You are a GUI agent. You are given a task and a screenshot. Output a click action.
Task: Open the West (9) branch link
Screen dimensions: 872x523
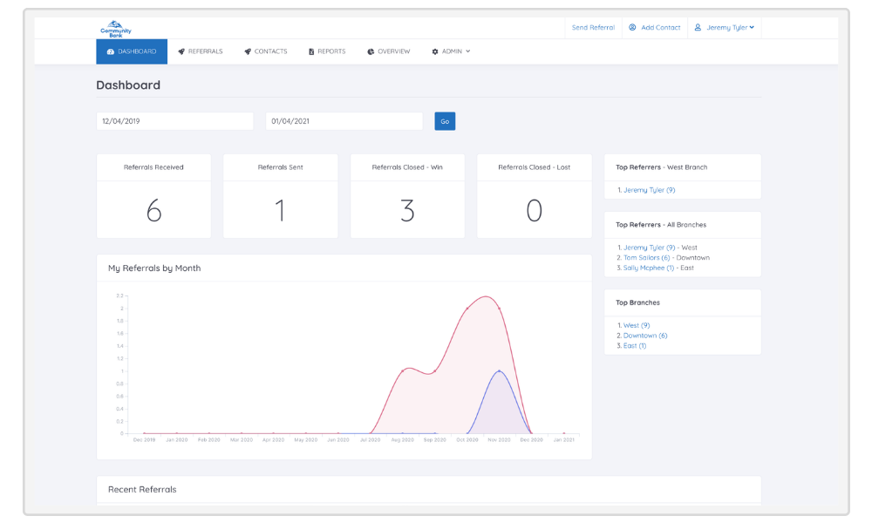click(x=637, y=326)
